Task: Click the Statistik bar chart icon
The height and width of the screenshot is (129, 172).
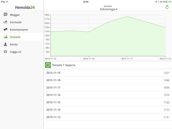Action: coord(5,37)
